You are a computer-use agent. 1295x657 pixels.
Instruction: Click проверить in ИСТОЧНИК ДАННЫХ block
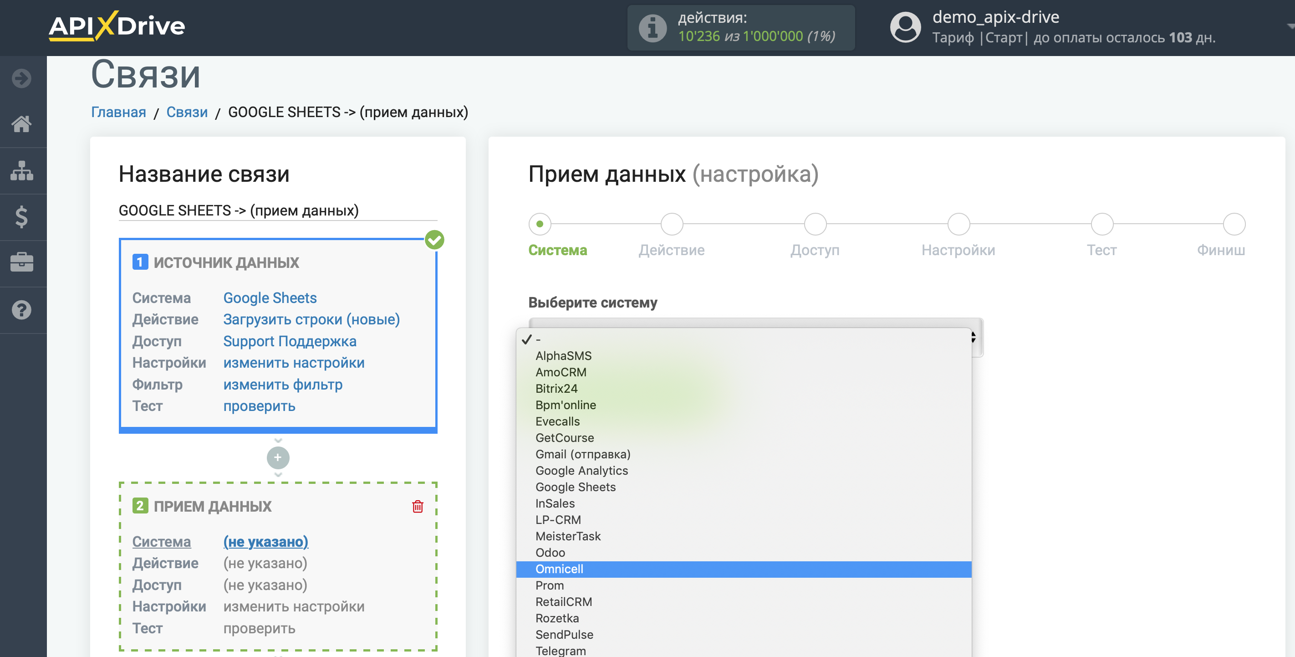[259, 406]
